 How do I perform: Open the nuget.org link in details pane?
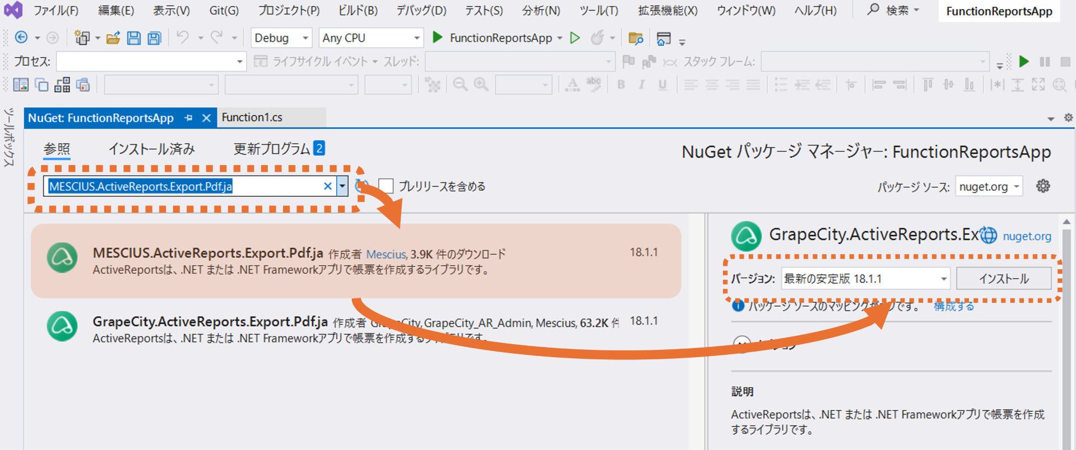click(x=1027, y=236)
